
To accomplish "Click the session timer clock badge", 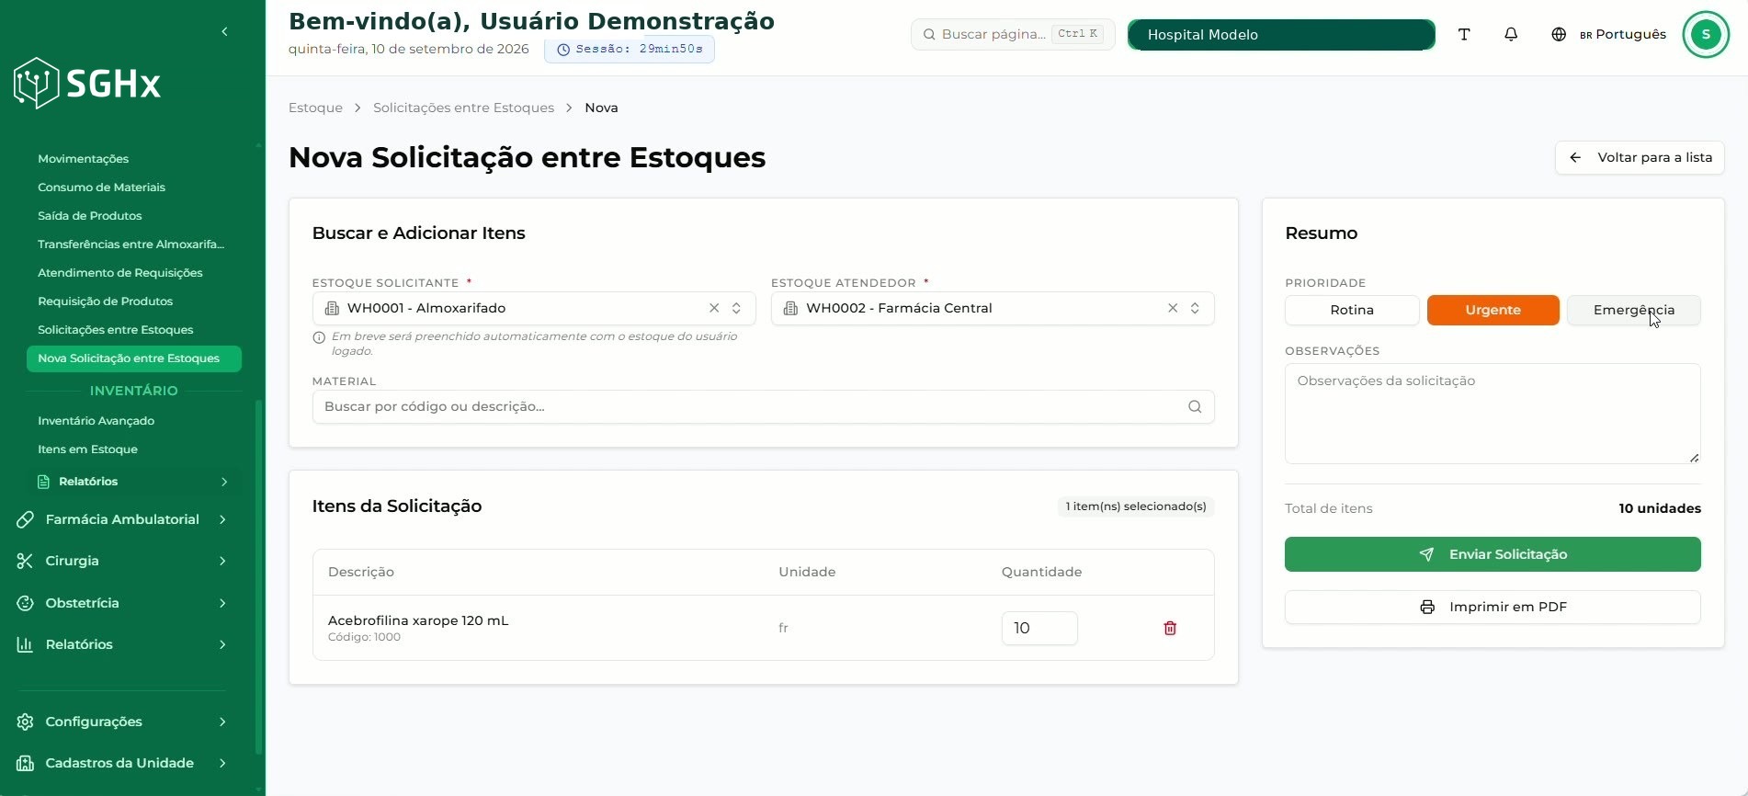I will pyautogui.click(x=630, y=49).
